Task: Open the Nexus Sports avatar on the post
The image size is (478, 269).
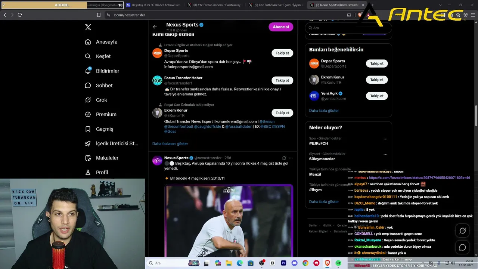Action: click(x=157, y=161)
